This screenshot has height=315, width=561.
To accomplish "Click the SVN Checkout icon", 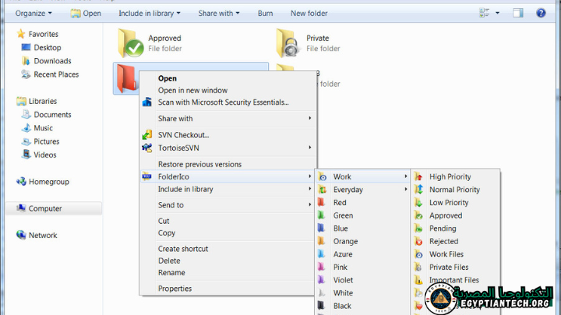I will [147, 135].
